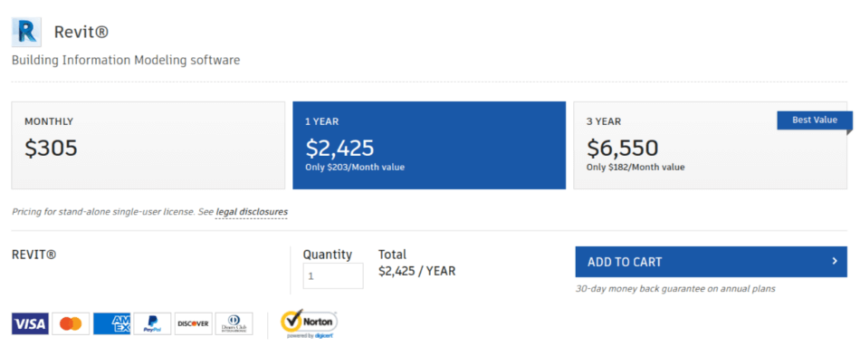Viewport: 860px width, 347px height.
Task: Click the Visa payment icon
Action: [x=30, y=324]
